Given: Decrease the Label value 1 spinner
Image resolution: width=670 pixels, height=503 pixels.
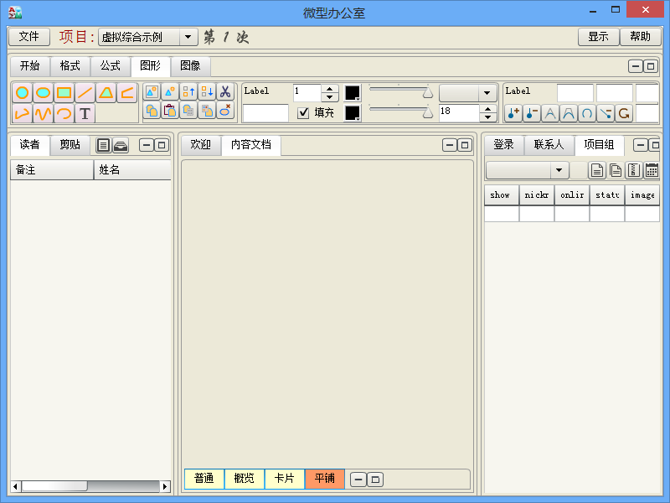Looking at the screenshot, I should [x=329, y=97].
